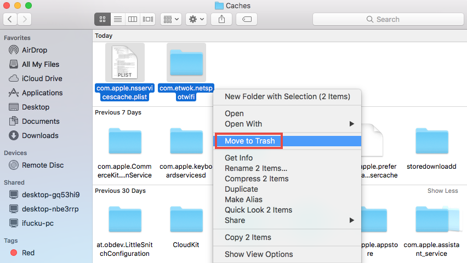Choose Get Info from context menu
The width and height of the screenshot is (467, 263).
pyautogui.click(x=287, y=158)
